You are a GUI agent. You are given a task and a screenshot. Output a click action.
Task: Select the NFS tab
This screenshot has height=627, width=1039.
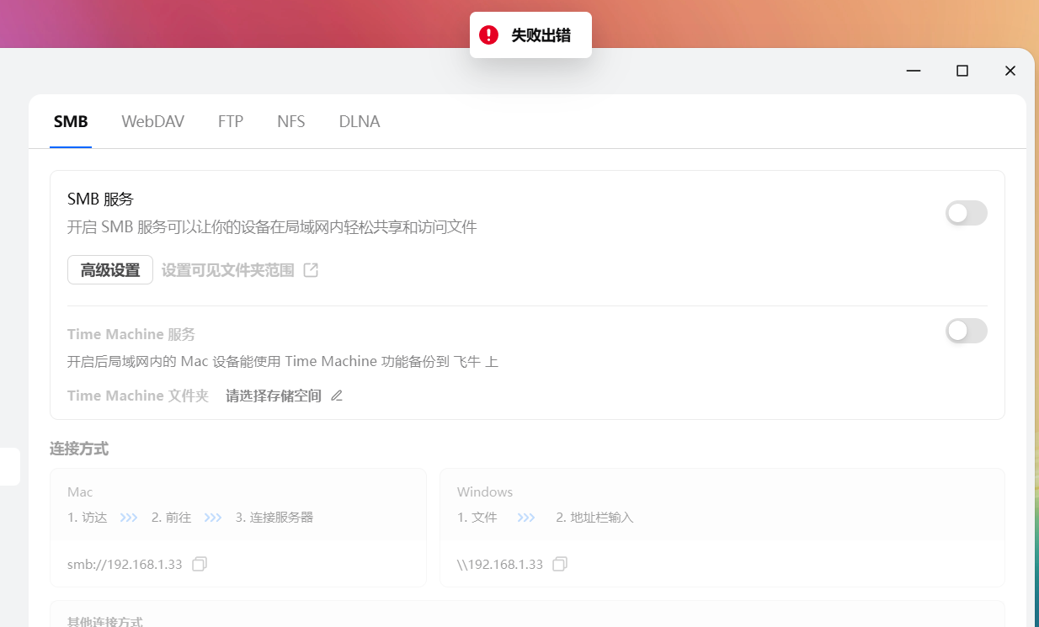(x=290, y=121)
